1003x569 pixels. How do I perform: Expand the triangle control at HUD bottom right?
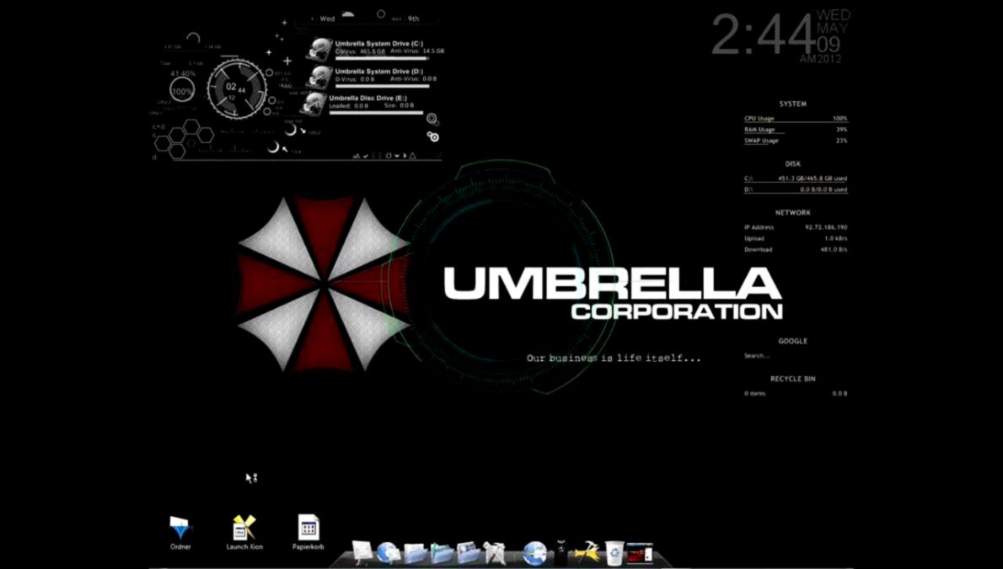(413, 156)
